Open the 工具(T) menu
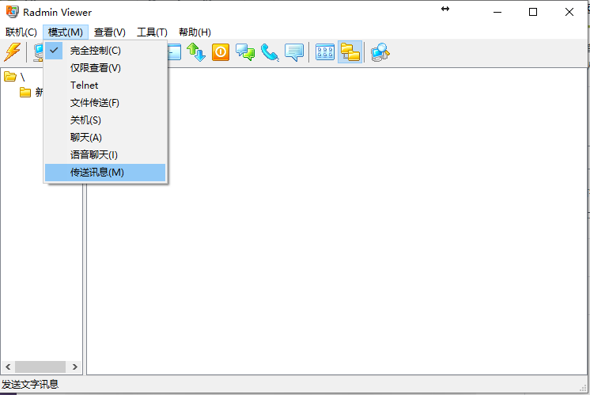The image size is (590, 395). [152, 32]
